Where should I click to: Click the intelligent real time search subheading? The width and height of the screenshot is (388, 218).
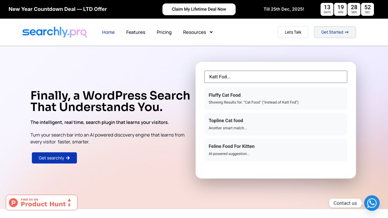(x=100, y=122)
